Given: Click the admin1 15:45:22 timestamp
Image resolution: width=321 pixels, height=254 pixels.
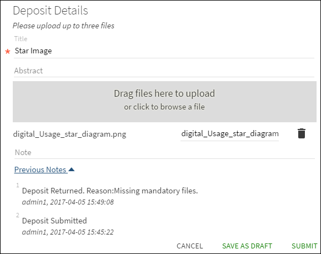Looking at the screenshot, I should pyautogui.click(x=68, y=232).
